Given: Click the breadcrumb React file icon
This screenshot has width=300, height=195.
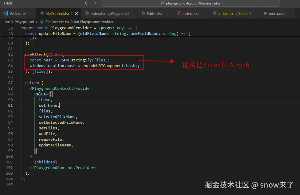Looking at the screenshot, I should tap(42, 22).
